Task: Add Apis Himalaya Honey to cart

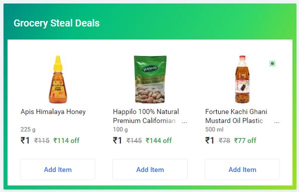Action: [58, 169]
